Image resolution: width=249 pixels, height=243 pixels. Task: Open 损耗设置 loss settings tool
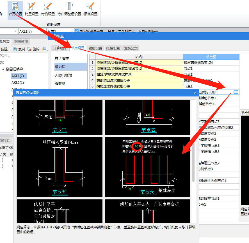[90, 9]
